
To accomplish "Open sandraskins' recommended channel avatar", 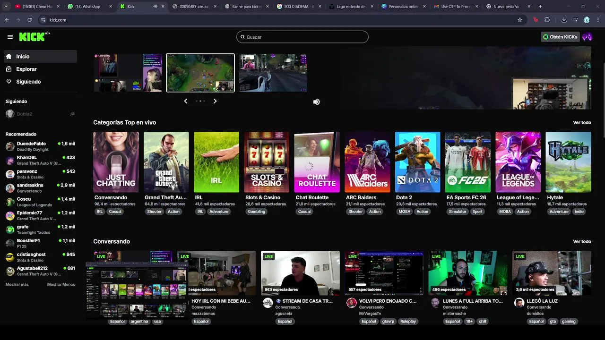I will 10,188.
